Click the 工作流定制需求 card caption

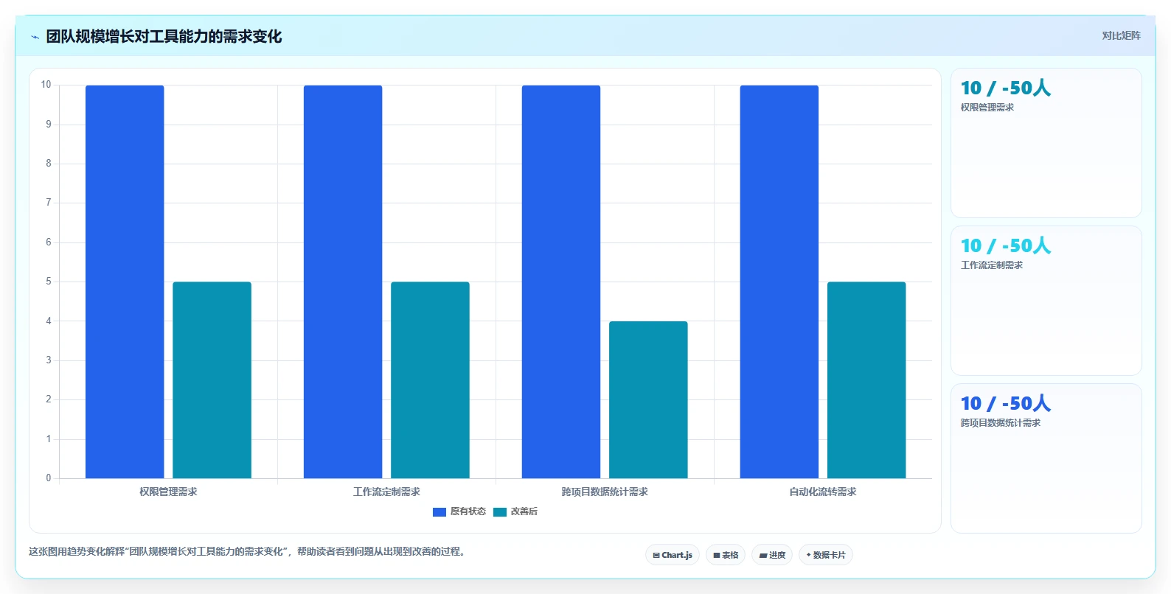click(x=992, y=265)
